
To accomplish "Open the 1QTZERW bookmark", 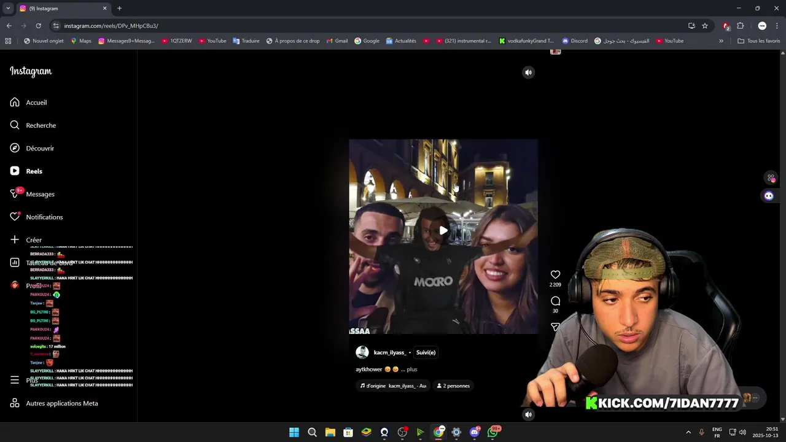I will 177,41.
